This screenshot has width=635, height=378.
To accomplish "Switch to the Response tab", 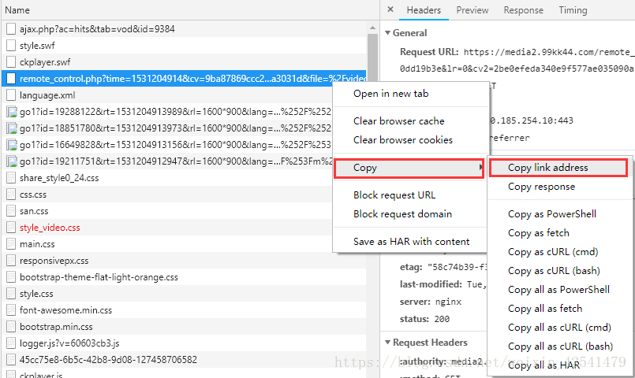I will (x=524, y=10).
